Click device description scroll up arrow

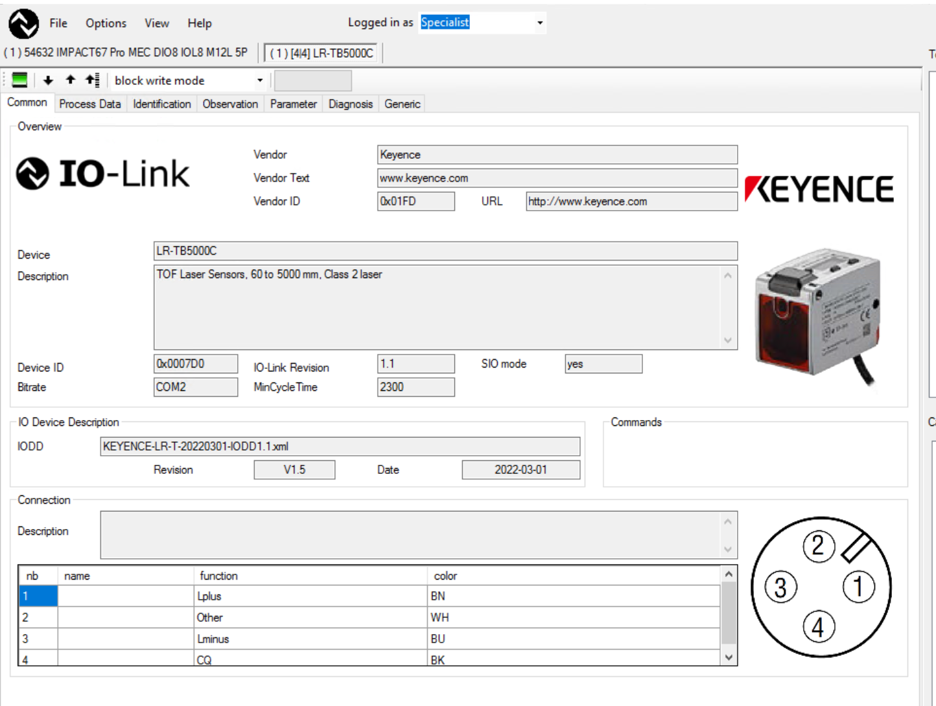(x=728, y=276)
